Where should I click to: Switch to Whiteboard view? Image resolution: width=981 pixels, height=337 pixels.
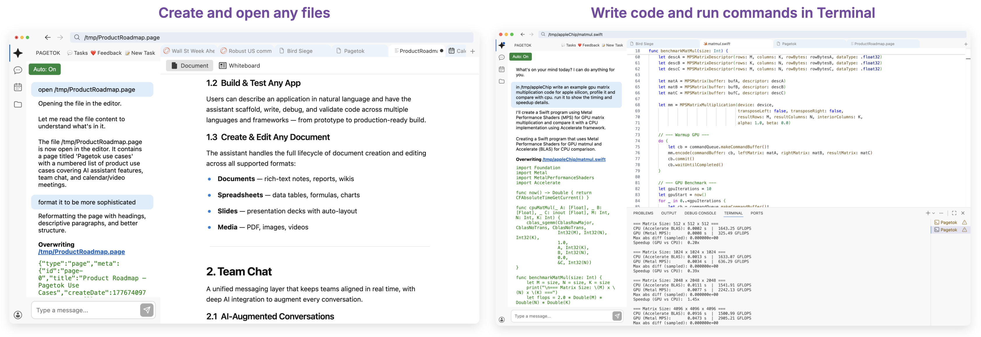(x=239, y=66)
